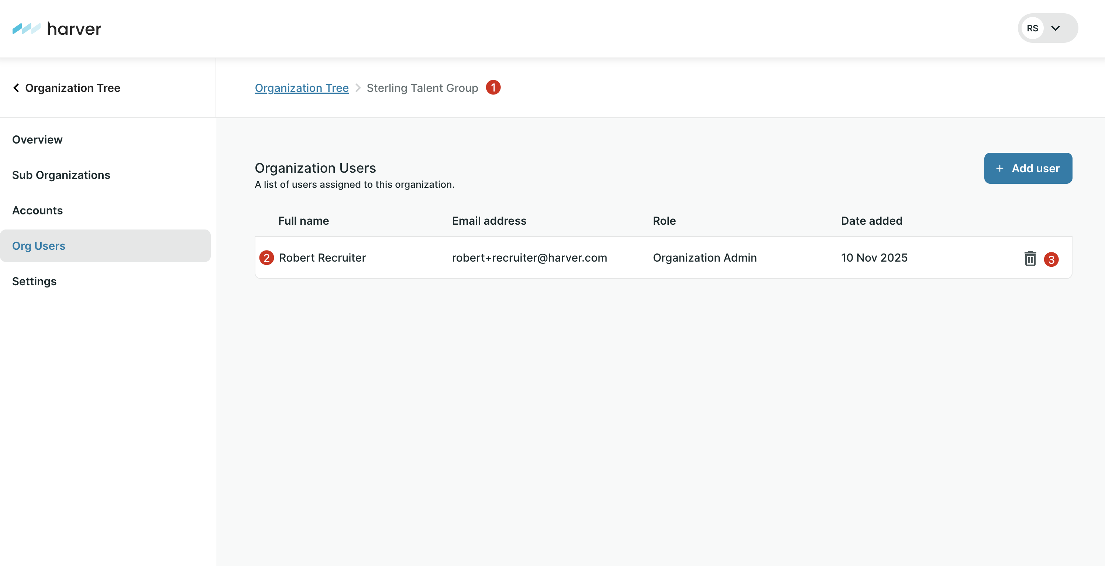Follow the Organization Tree breadcrumb link
Viewport: 1105px width, 566px height.
(302, 88)
